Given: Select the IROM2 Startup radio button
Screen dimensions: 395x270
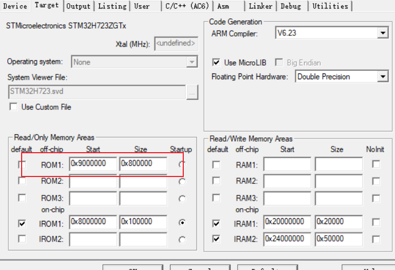Looking at the screenshot, I should pyautogui.click(x=182, y=239).
